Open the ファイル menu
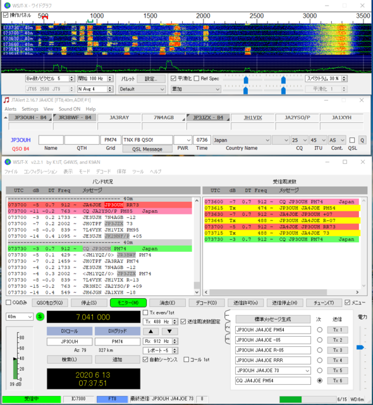This screenshot has width=373, height=405. click(x=11, y=171)
